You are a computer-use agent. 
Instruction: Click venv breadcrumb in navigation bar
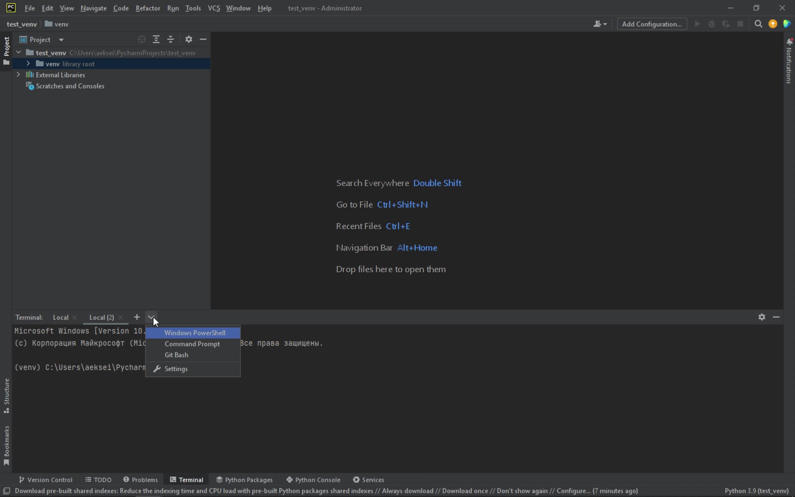[x=57, y=24]
